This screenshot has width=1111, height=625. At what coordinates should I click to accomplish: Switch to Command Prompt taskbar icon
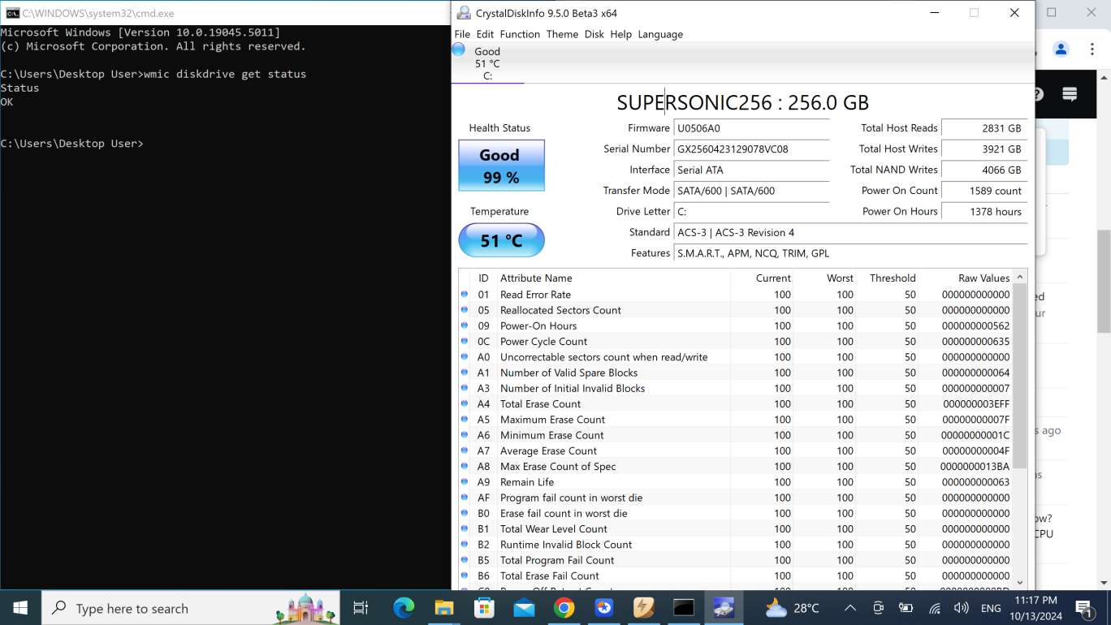click(x=684, y=608)
